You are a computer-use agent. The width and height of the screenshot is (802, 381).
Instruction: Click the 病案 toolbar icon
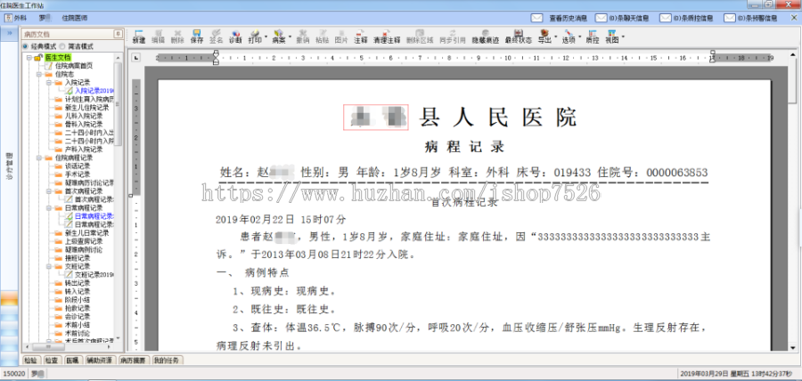(279, 36)
